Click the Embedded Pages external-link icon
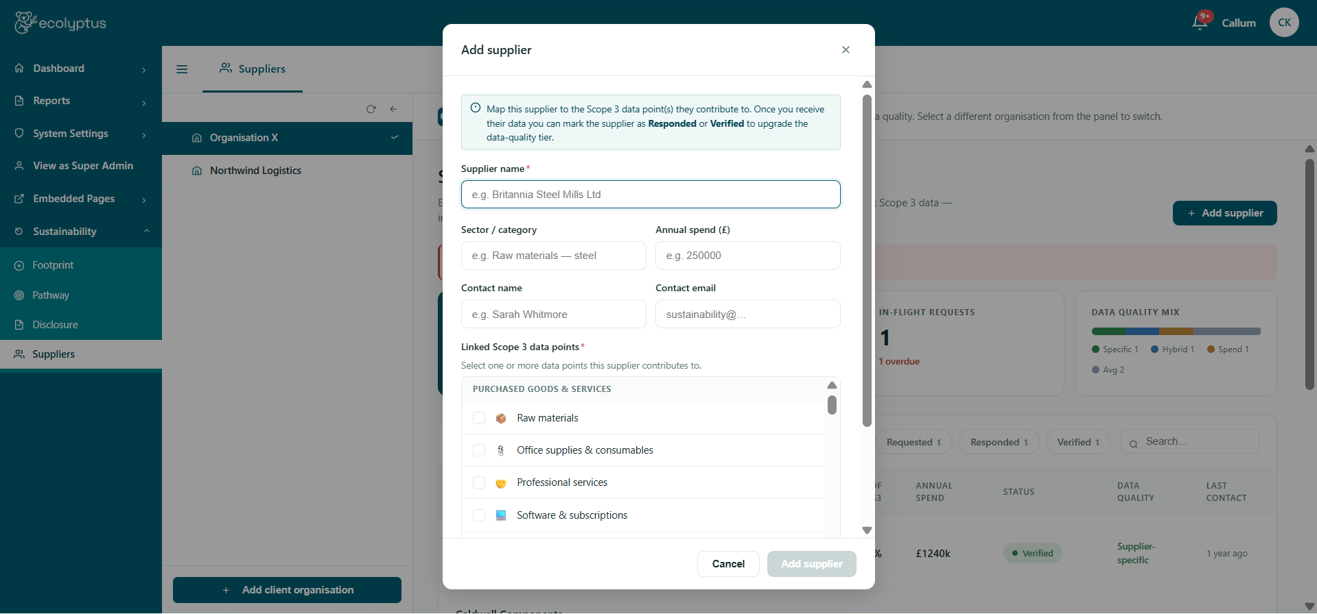Screen dimensions: 1317x614 [x=19, y=199]
